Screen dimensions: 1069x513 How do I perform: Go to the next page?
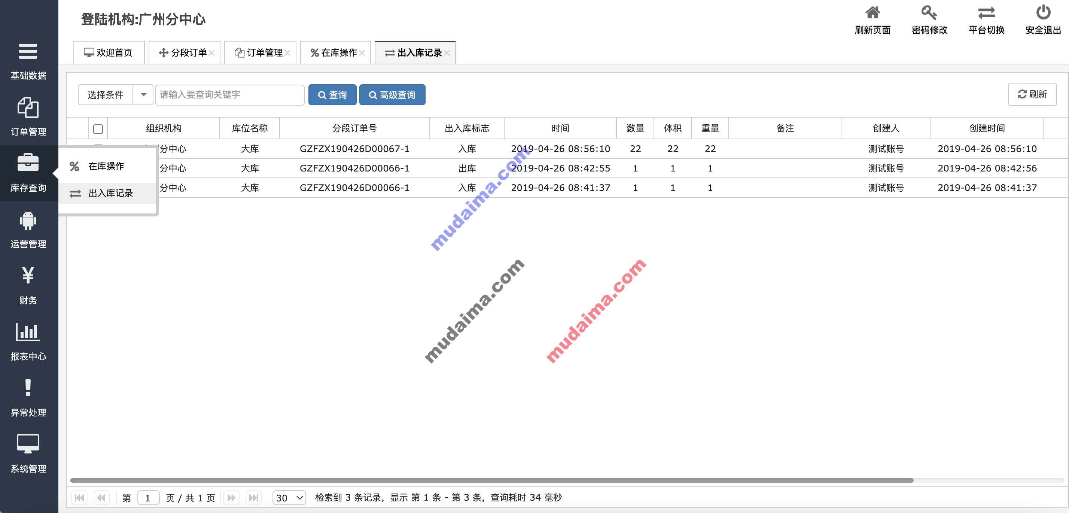tap(232, 498)
